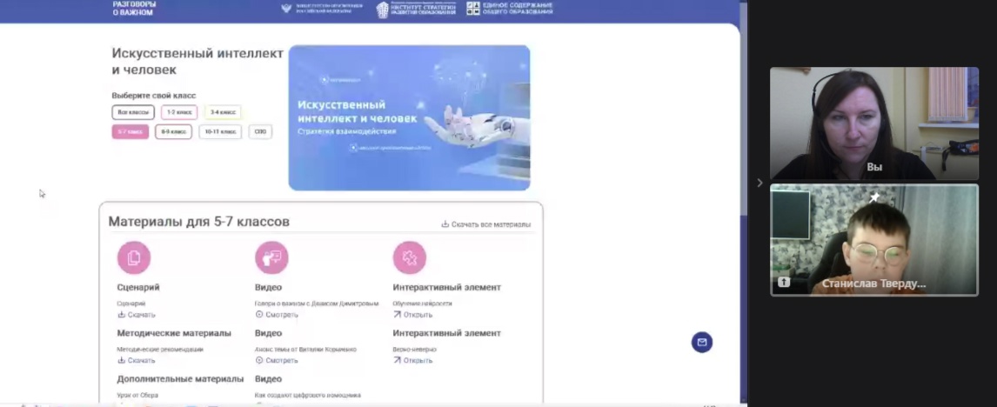Select the 3-4 класс filter

223,112
